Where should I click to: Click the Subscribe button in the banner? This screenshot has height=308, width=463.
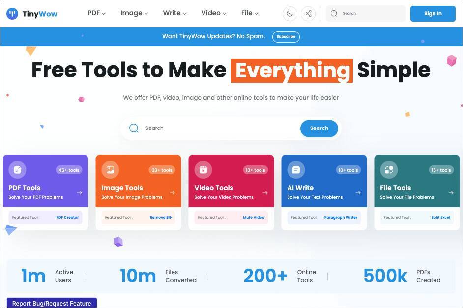[x=286, y=37]
